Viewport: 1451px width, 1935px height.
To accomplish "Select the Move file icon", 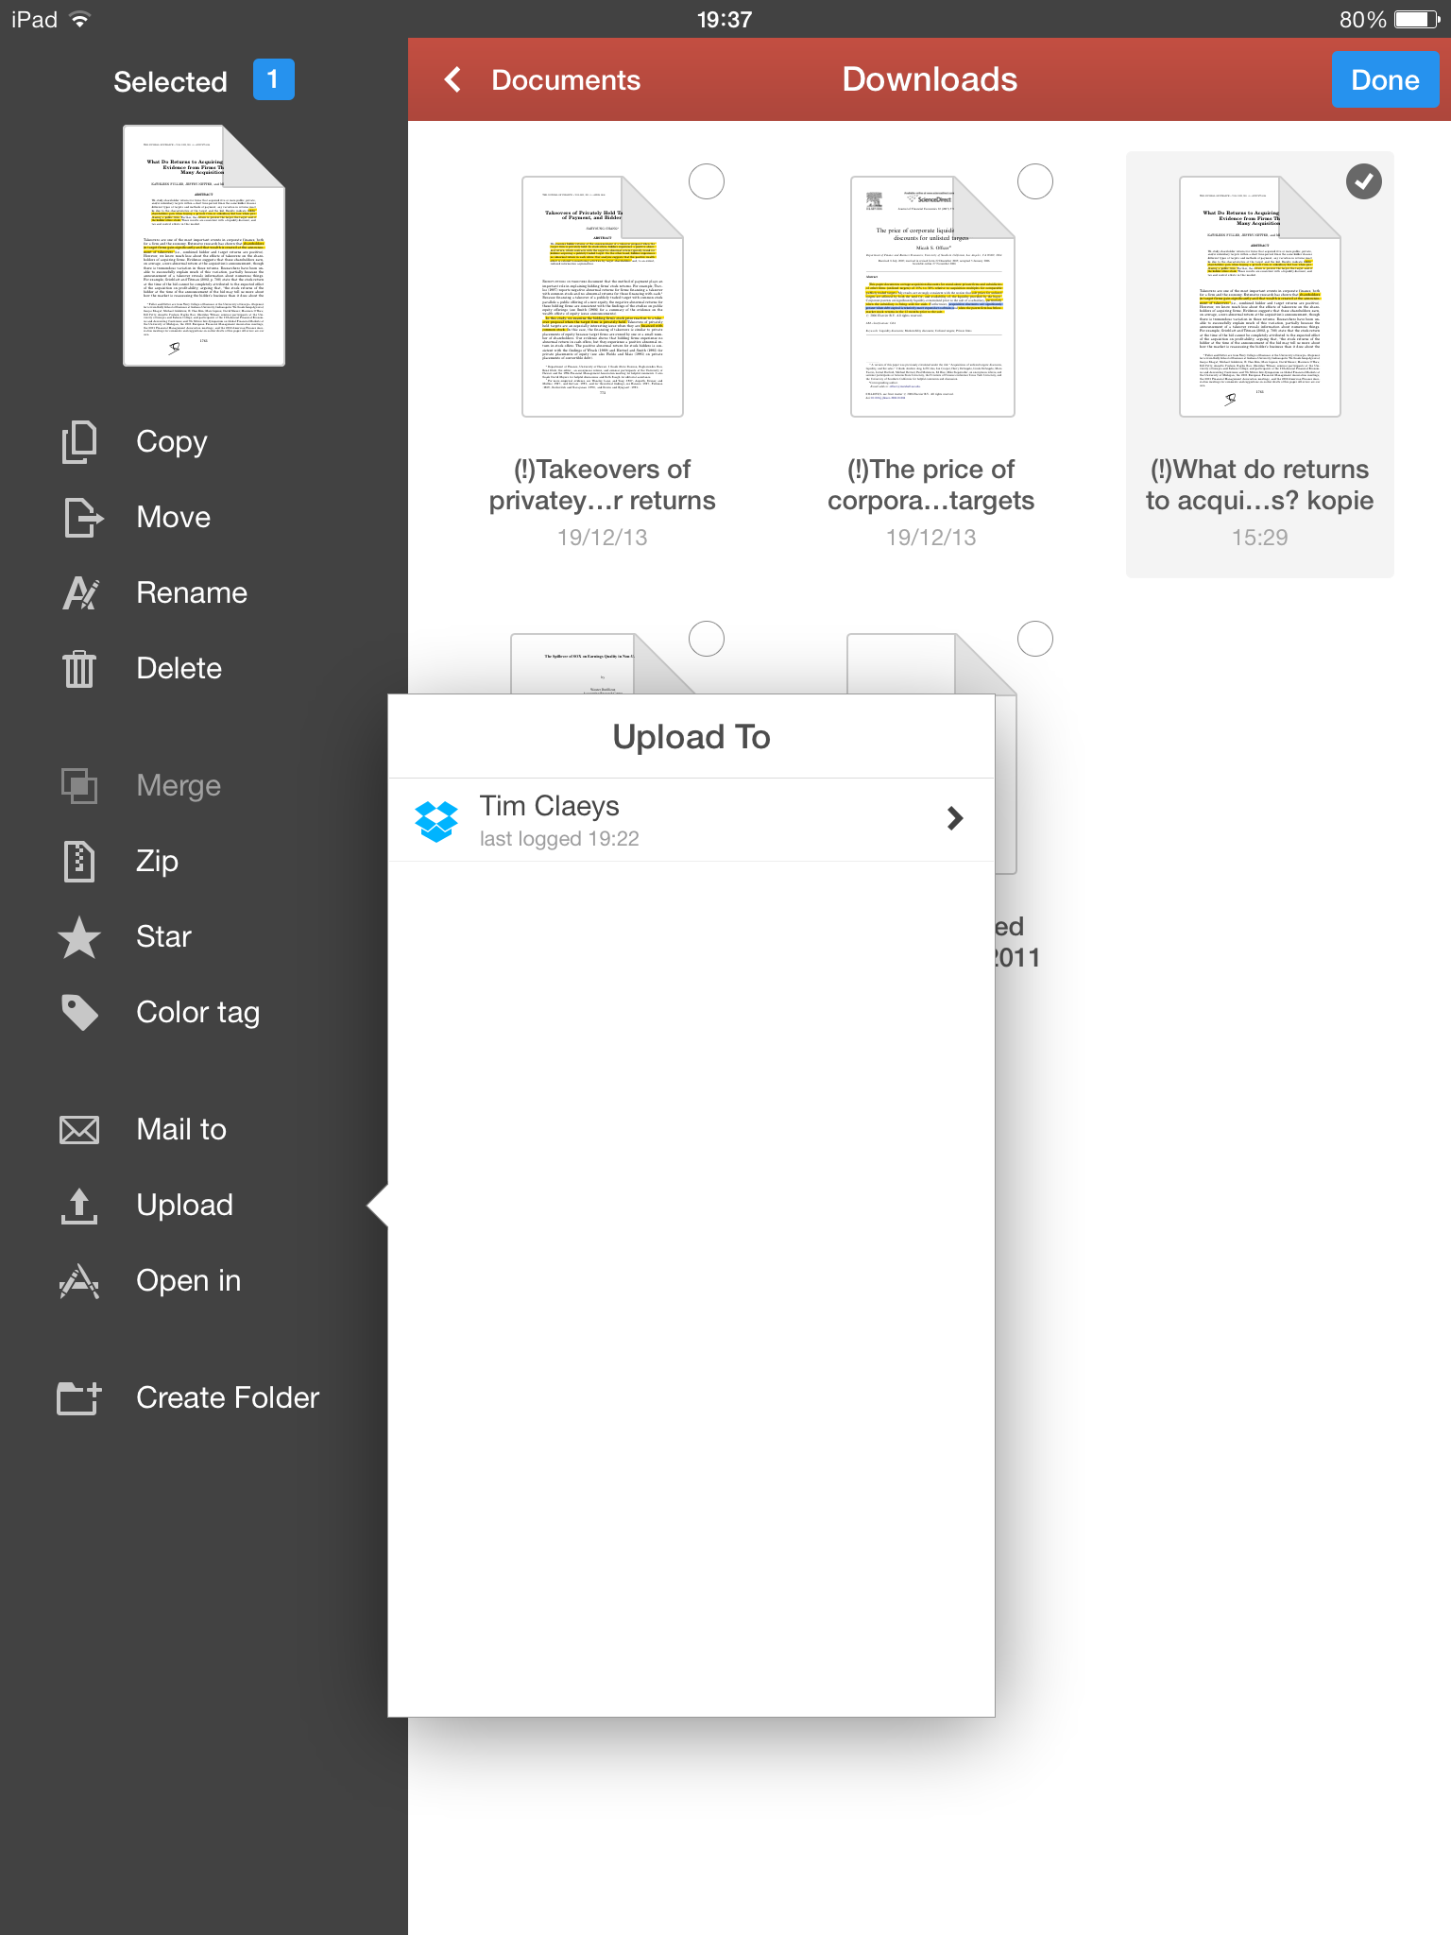I will pos(81,518).
